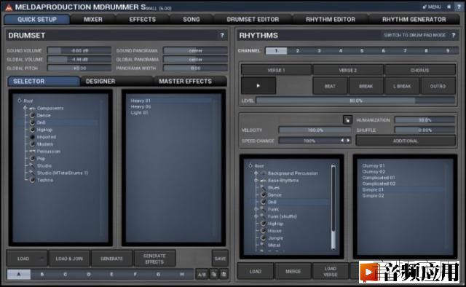Image resolution: width=466 pixels, height=287 pixels.
Task: Expand the Background Percussion node
Action: coord(256,173)
